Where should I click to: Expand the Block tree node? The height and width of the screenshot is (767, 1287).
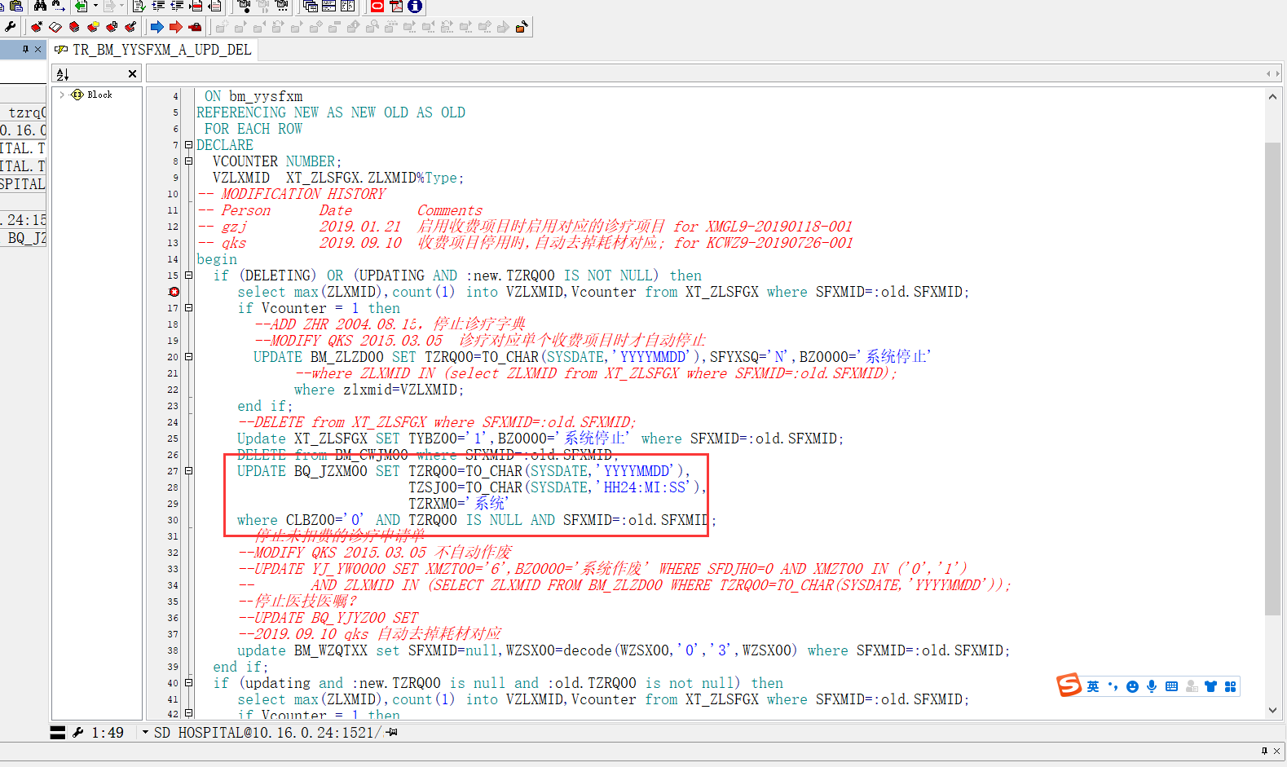[x=62, y=95]
